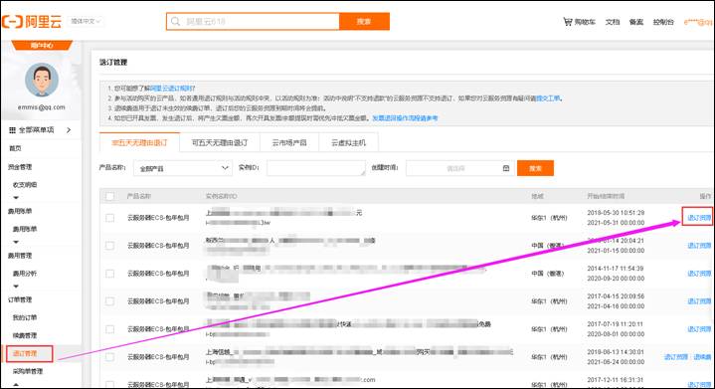Click 退订资源 for the 2018-05-30 row

point(699,218)
